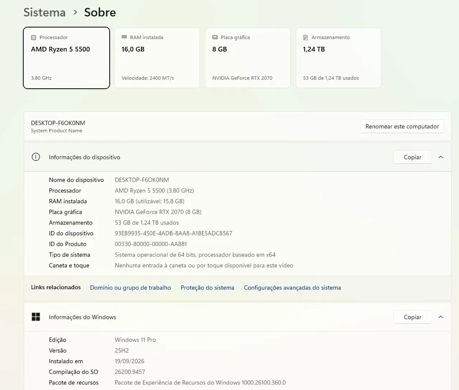This screenshot has height=390, width=459.
Task: Click the OS build value 26200.9457
Action: (x=130, y=372)
